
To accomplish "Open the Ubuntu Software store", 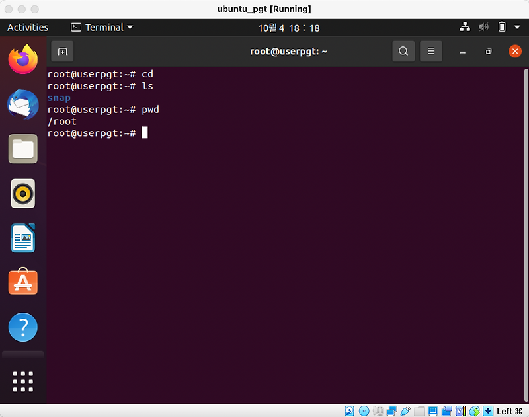I will point(22,282).
